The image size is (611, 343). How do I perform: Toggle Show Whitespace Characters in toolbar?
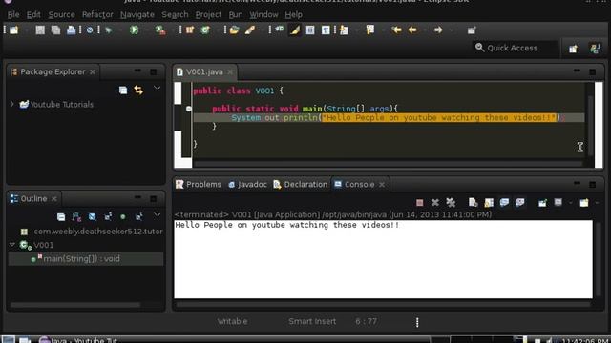pos(326,30)
